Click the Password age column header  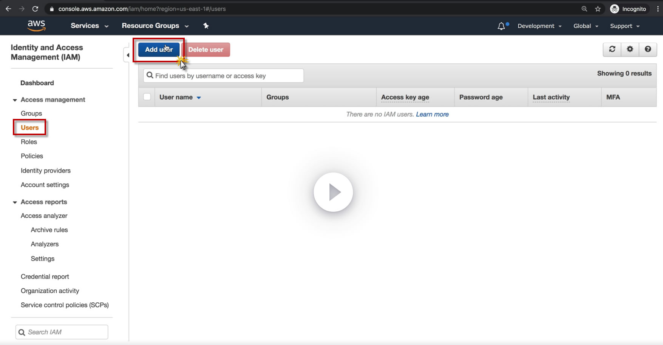click(x=481, y=97)
